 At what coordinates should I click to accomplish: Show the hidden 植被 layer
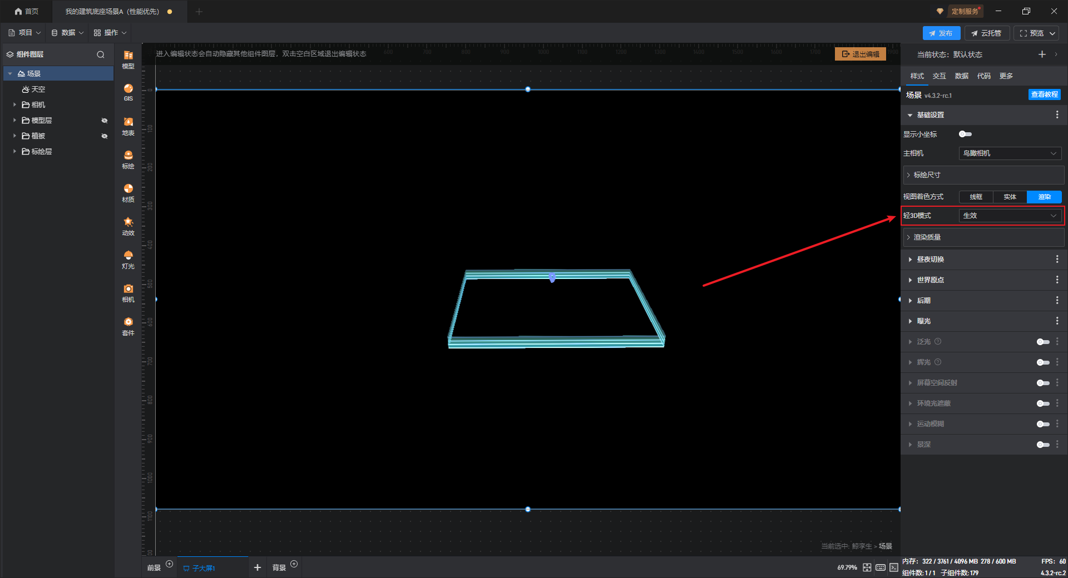click(x=105, y=136)
